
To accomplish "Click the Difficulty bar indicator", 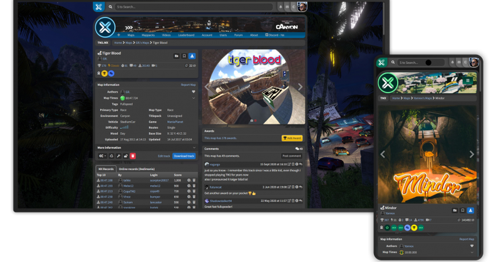I will tap(125, 128).
